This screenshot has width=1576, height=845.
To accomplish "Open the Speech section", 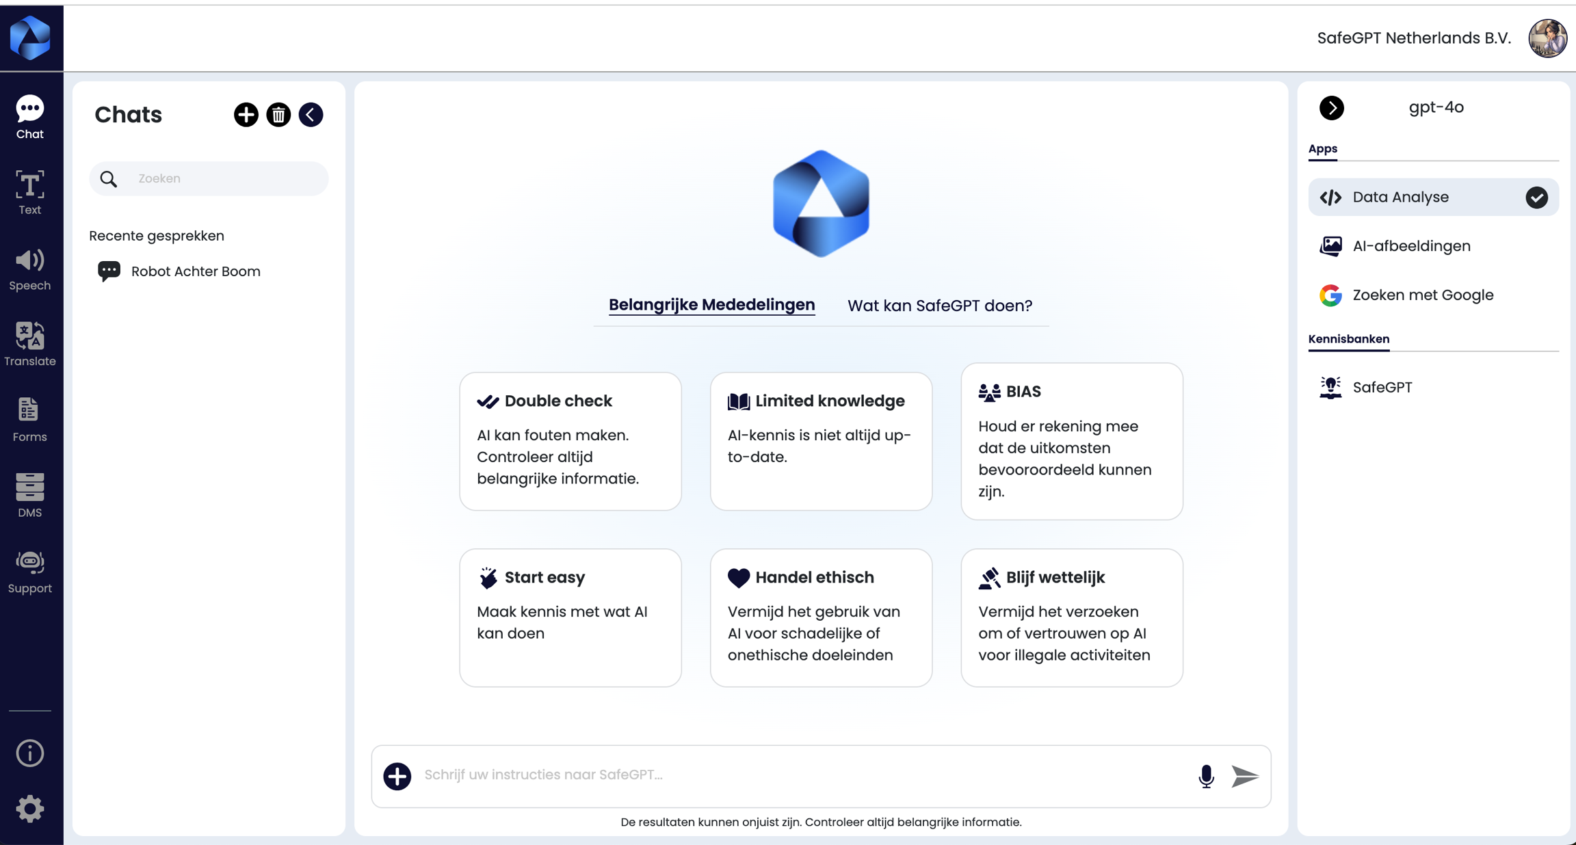I will click(x=29, y=269).
